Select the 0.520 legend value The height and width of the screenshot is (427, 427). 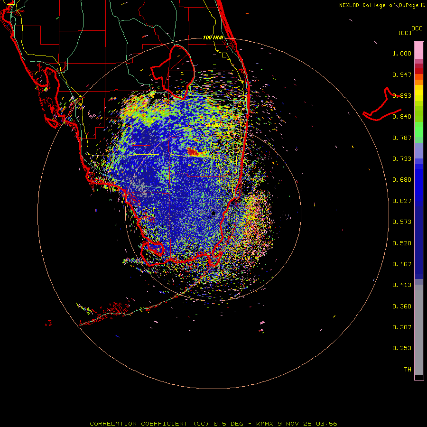[x=402, y=243]
